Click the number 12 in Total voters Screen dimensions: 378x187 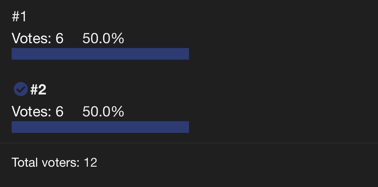click(90, 162)
